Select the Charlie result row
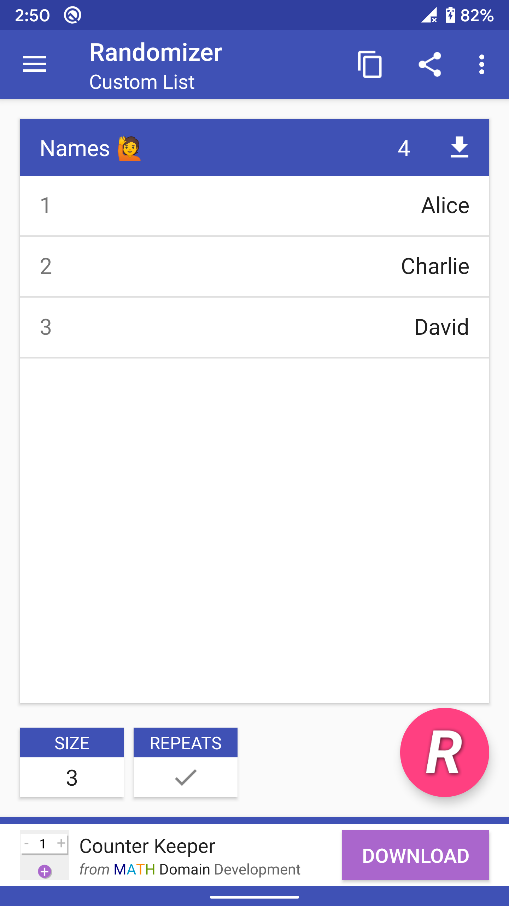The height and width of the screenshot is (906, 509). coord(255,267)
